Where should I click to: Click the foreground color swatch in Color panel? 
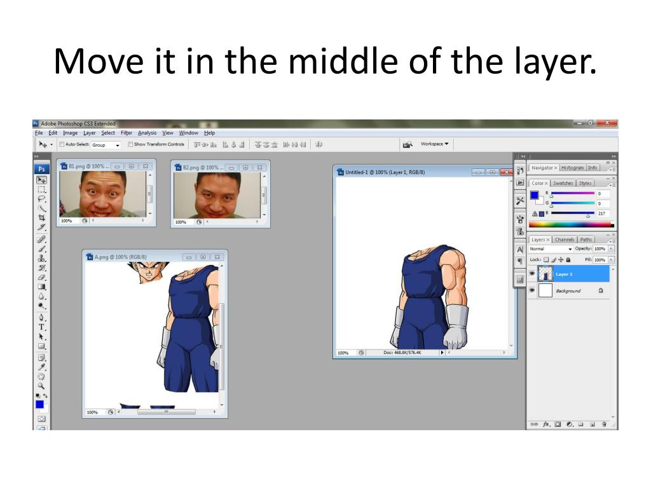click(534, 195)
